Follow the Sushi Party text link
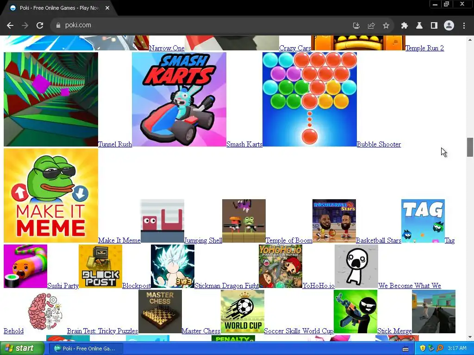The height and width of the screenshot is (355, 474). [x=63, y=286]
